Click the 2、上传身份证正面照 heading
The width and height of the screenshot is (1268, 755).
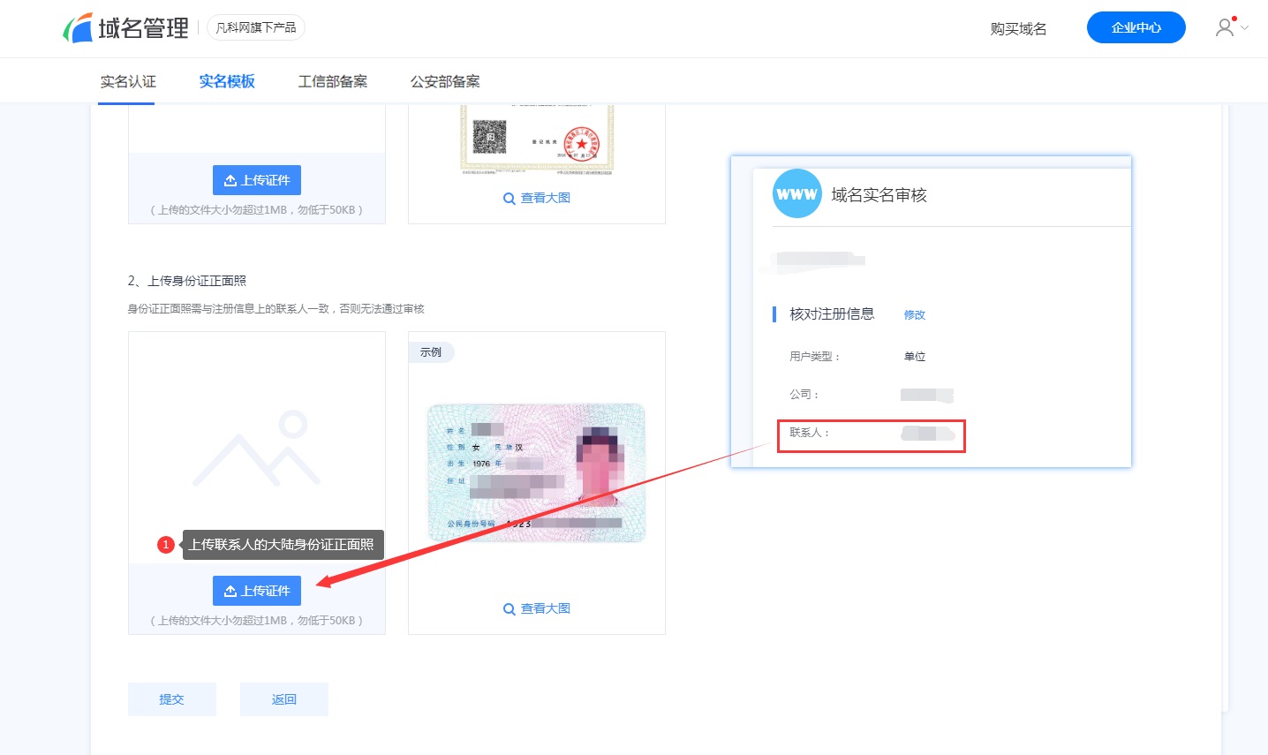(187, 281)
